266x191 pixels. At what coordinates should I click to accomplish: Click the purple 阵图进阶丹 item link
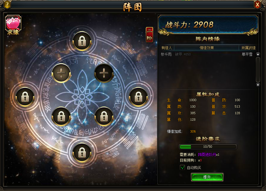(x=207, y=155)
